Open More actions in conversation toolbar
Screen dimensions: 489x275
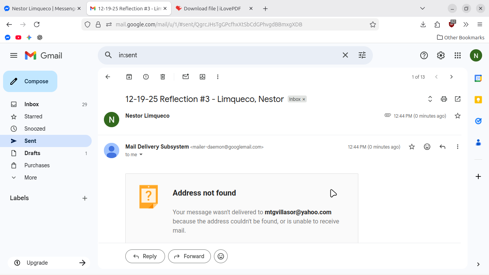[218, 77]
